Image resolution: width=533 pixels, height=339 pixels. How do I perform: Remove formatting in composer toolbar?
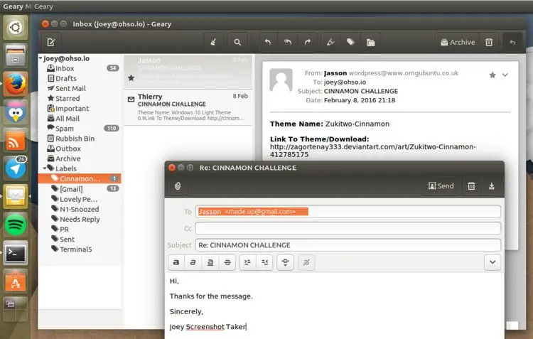click(x=306, y=262)
